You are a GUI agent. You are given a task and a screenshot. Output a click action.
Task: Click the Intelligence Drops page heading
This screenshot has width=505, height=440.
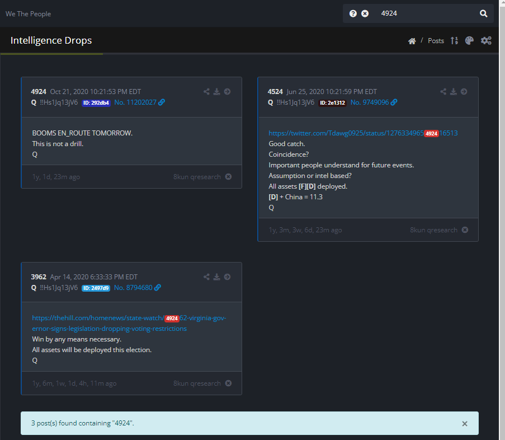[x=51, y=41]
